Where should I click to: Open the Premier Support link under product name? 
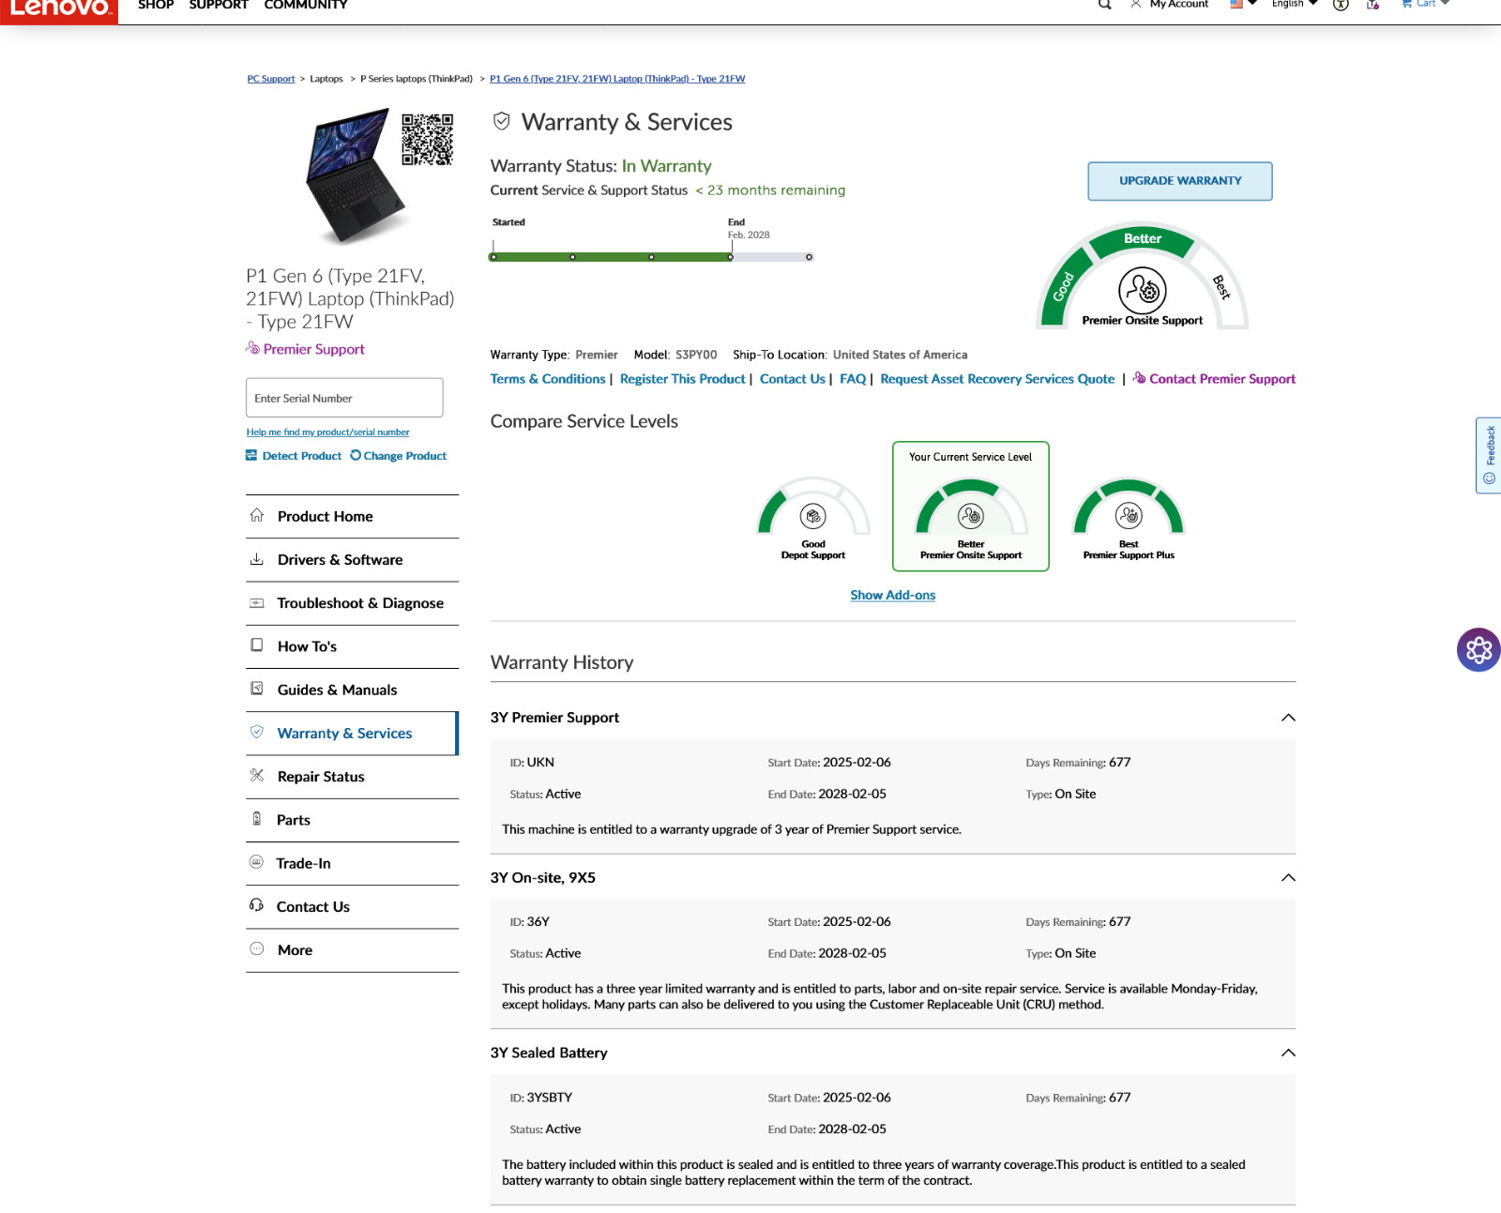tap(305, 349)
